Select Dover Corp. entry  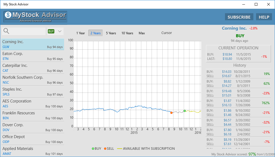pyautogui.click(x=33, y=127)
